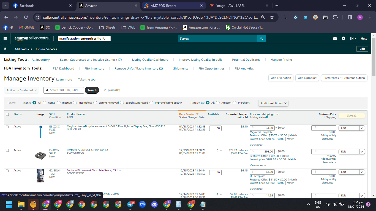
Task: Click the Seller Central search magnifier button
Action: tap(261, 38)
